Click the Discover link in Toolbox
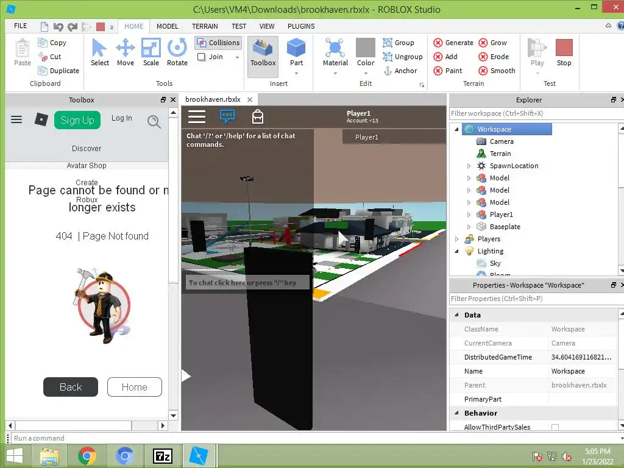624x468 pixels. (87, 149)
